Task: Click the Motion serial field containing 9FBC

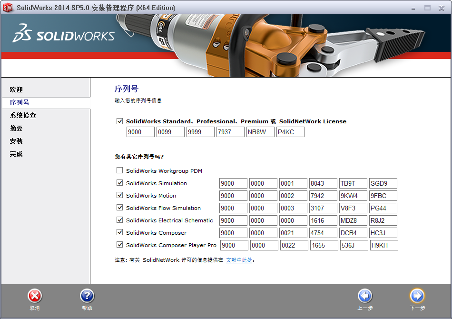Action: [x=383, y=196]
